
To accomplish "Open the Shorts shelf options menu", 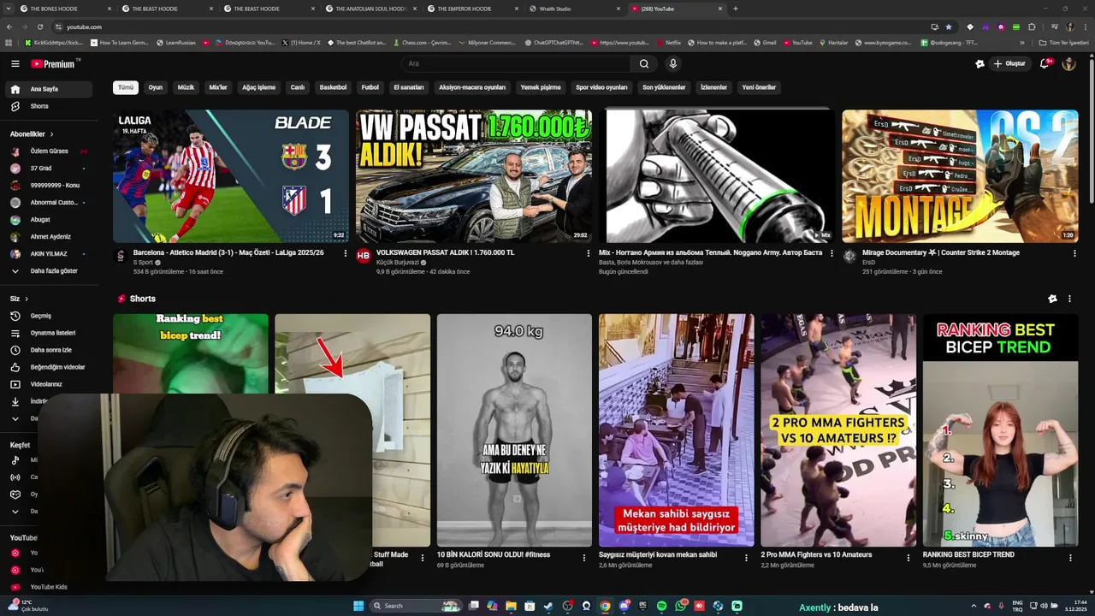I will 1069,299.
